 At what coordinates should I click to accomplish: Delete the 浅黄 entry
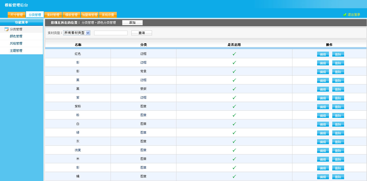tap(338, 151)
